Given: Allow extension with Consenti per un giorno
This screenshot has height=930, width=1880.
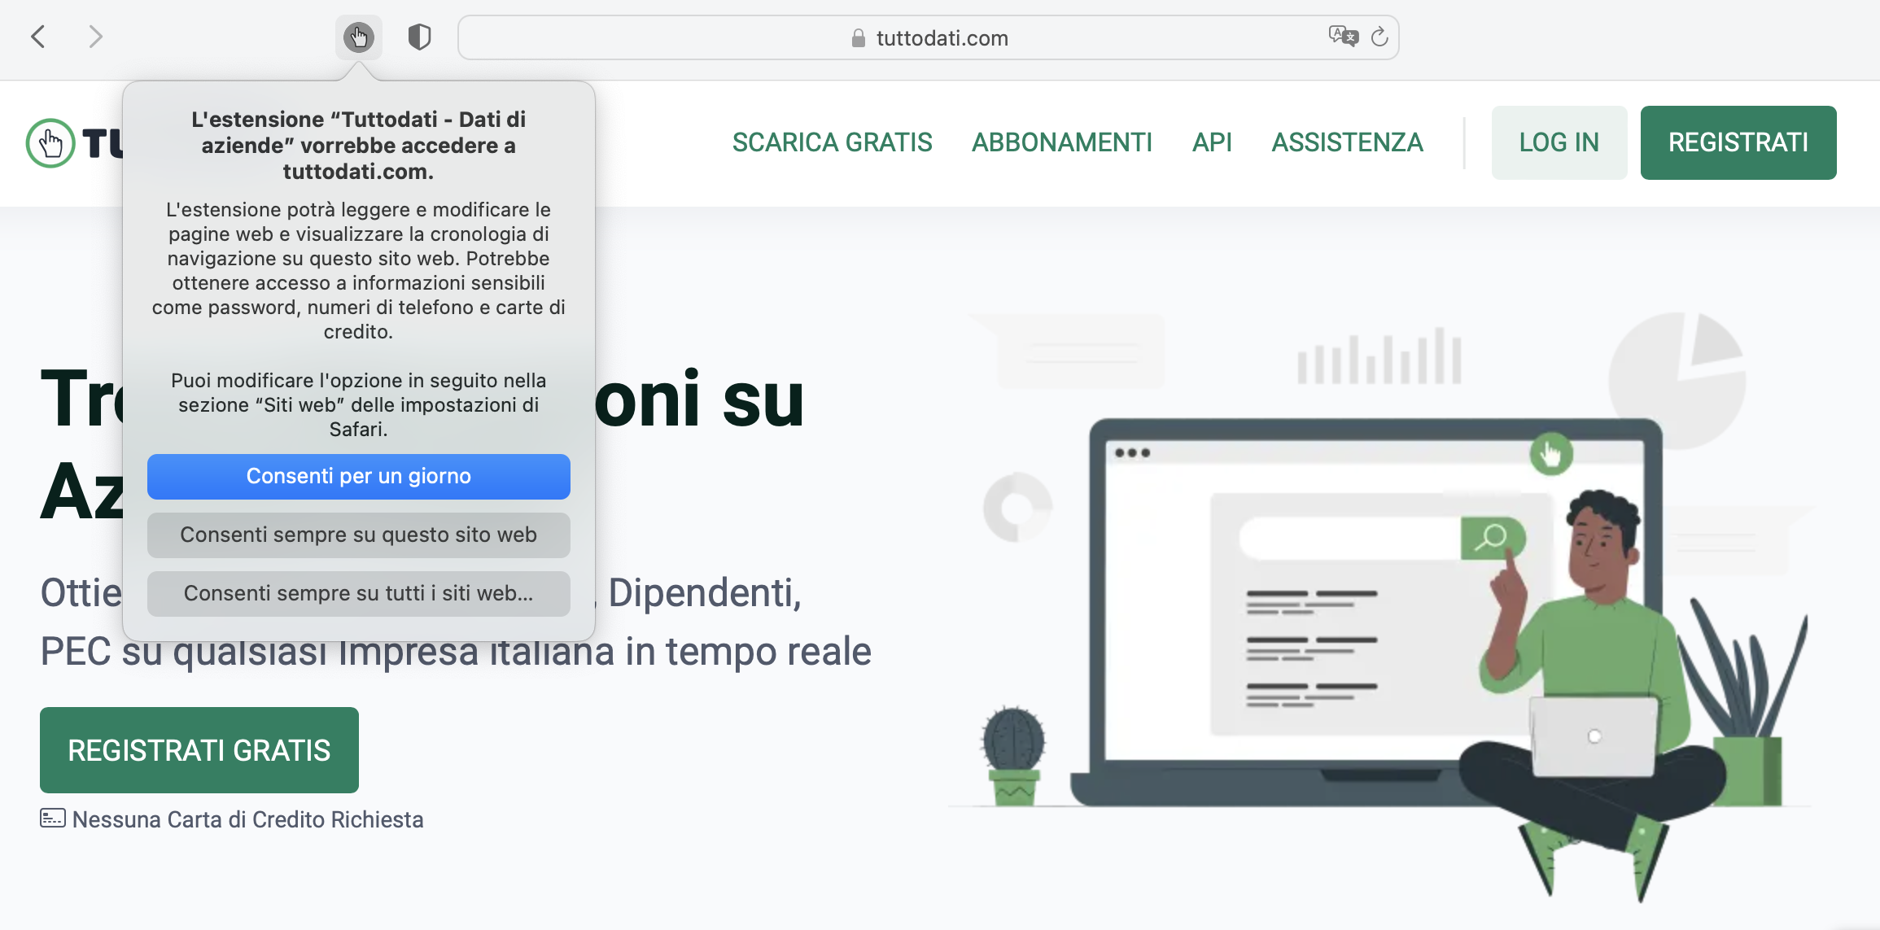Looking at the screenshot, I should pos(359,477).
